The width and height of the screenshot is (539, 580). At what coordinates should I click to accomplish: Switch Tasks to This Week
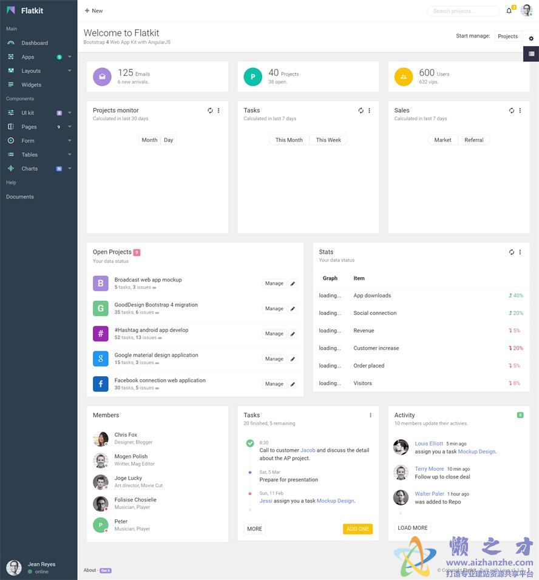(x=328, y=140)
